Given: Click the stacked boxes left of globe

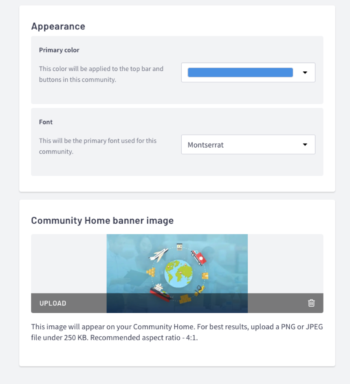Looking at the screenshot, I should pyautogui.click(x=151, y=271).
